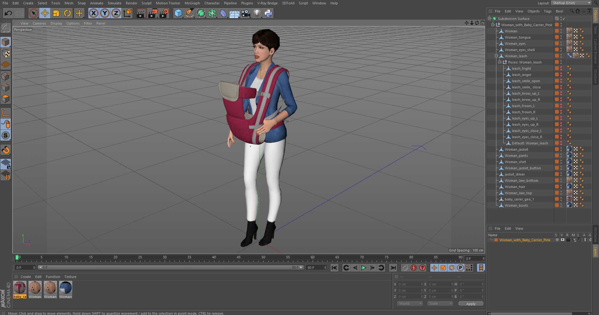This screenshot has width=599, height=315.
Task: Click the Locked Workplane icon
Action: (6, 164)
